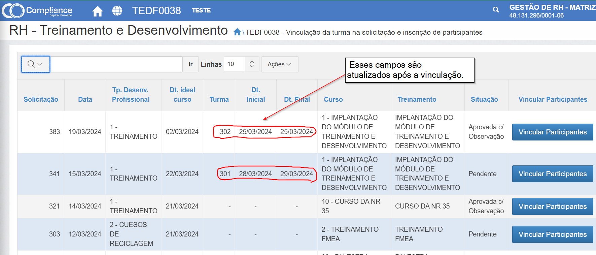Screen dimensions: 596x255
Task: Sort by Solicitação column header
Action: tap(41, 99)
